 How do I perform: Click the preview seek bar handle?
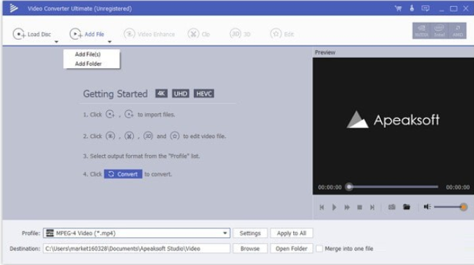349,187
